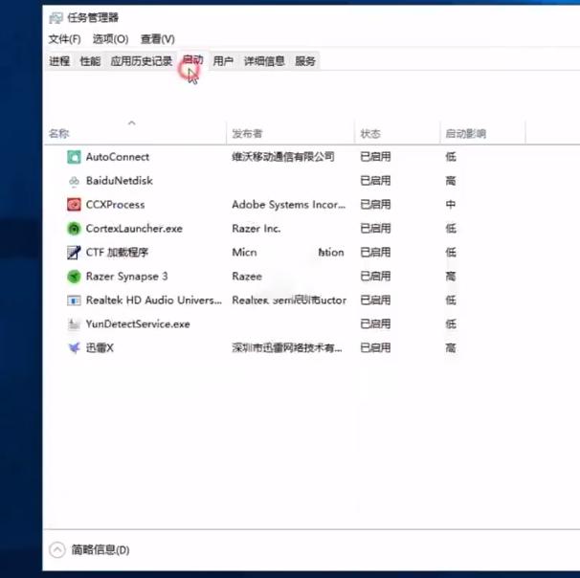The image size is (580, 578).
Task: Open the 文件(F) menu
Action: [x=65, y=39]
